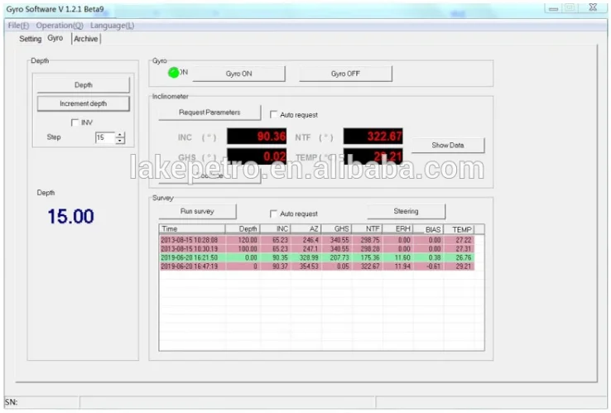The width and height of the screenshot is (611, 413).
Task: Click the Time column header
Action: (192, 228)
